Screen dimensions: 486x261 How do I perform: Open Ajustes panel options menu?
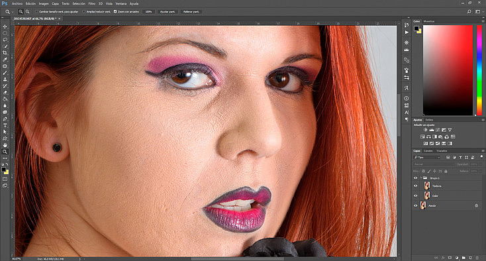[483, 120]
